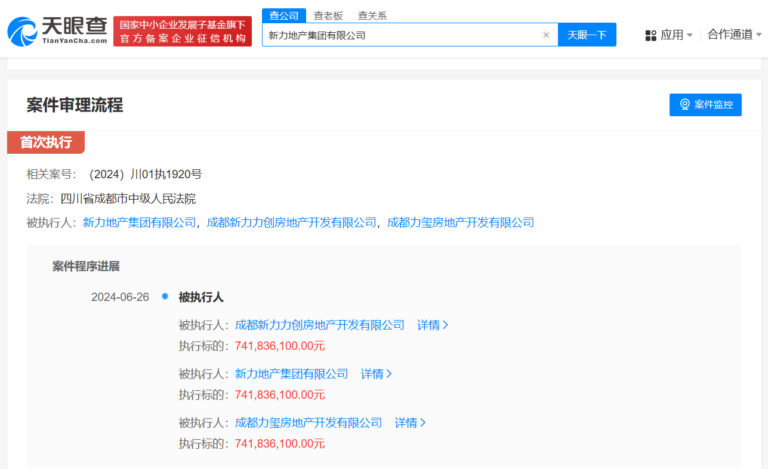Expand the 合作通道 dropdown
Screen dimensions: 768x469
click(734, 35)
